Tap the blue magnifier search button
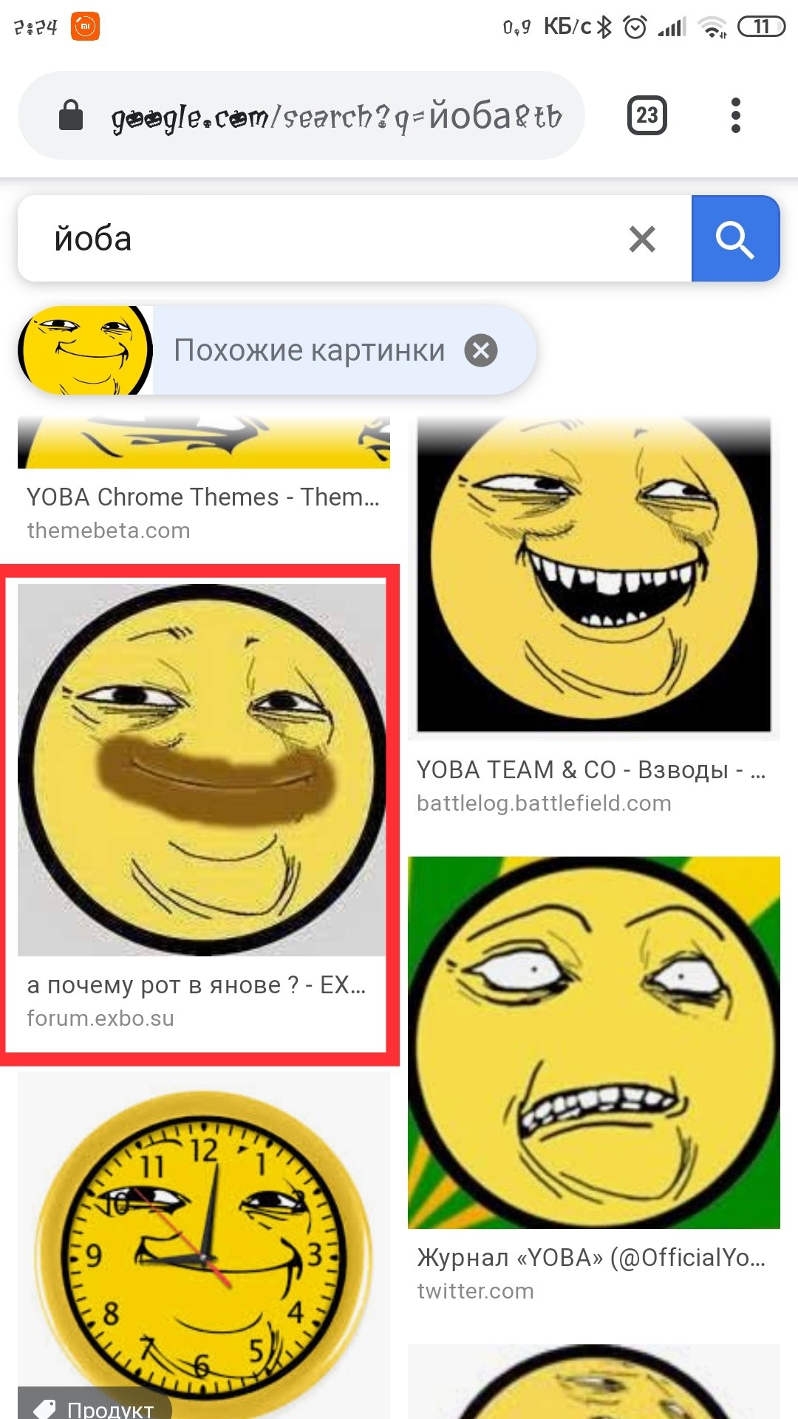 pos(735,239)
